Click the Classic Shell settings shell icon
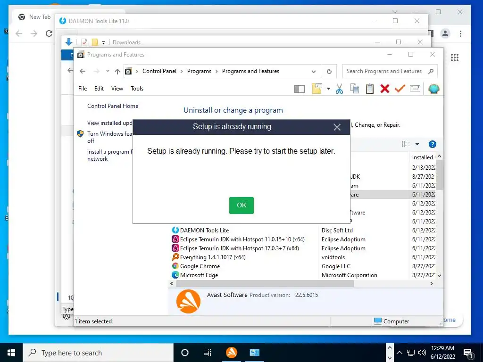Image resolution: width=483 pixels, height=362 pixels. coord(433,89)
